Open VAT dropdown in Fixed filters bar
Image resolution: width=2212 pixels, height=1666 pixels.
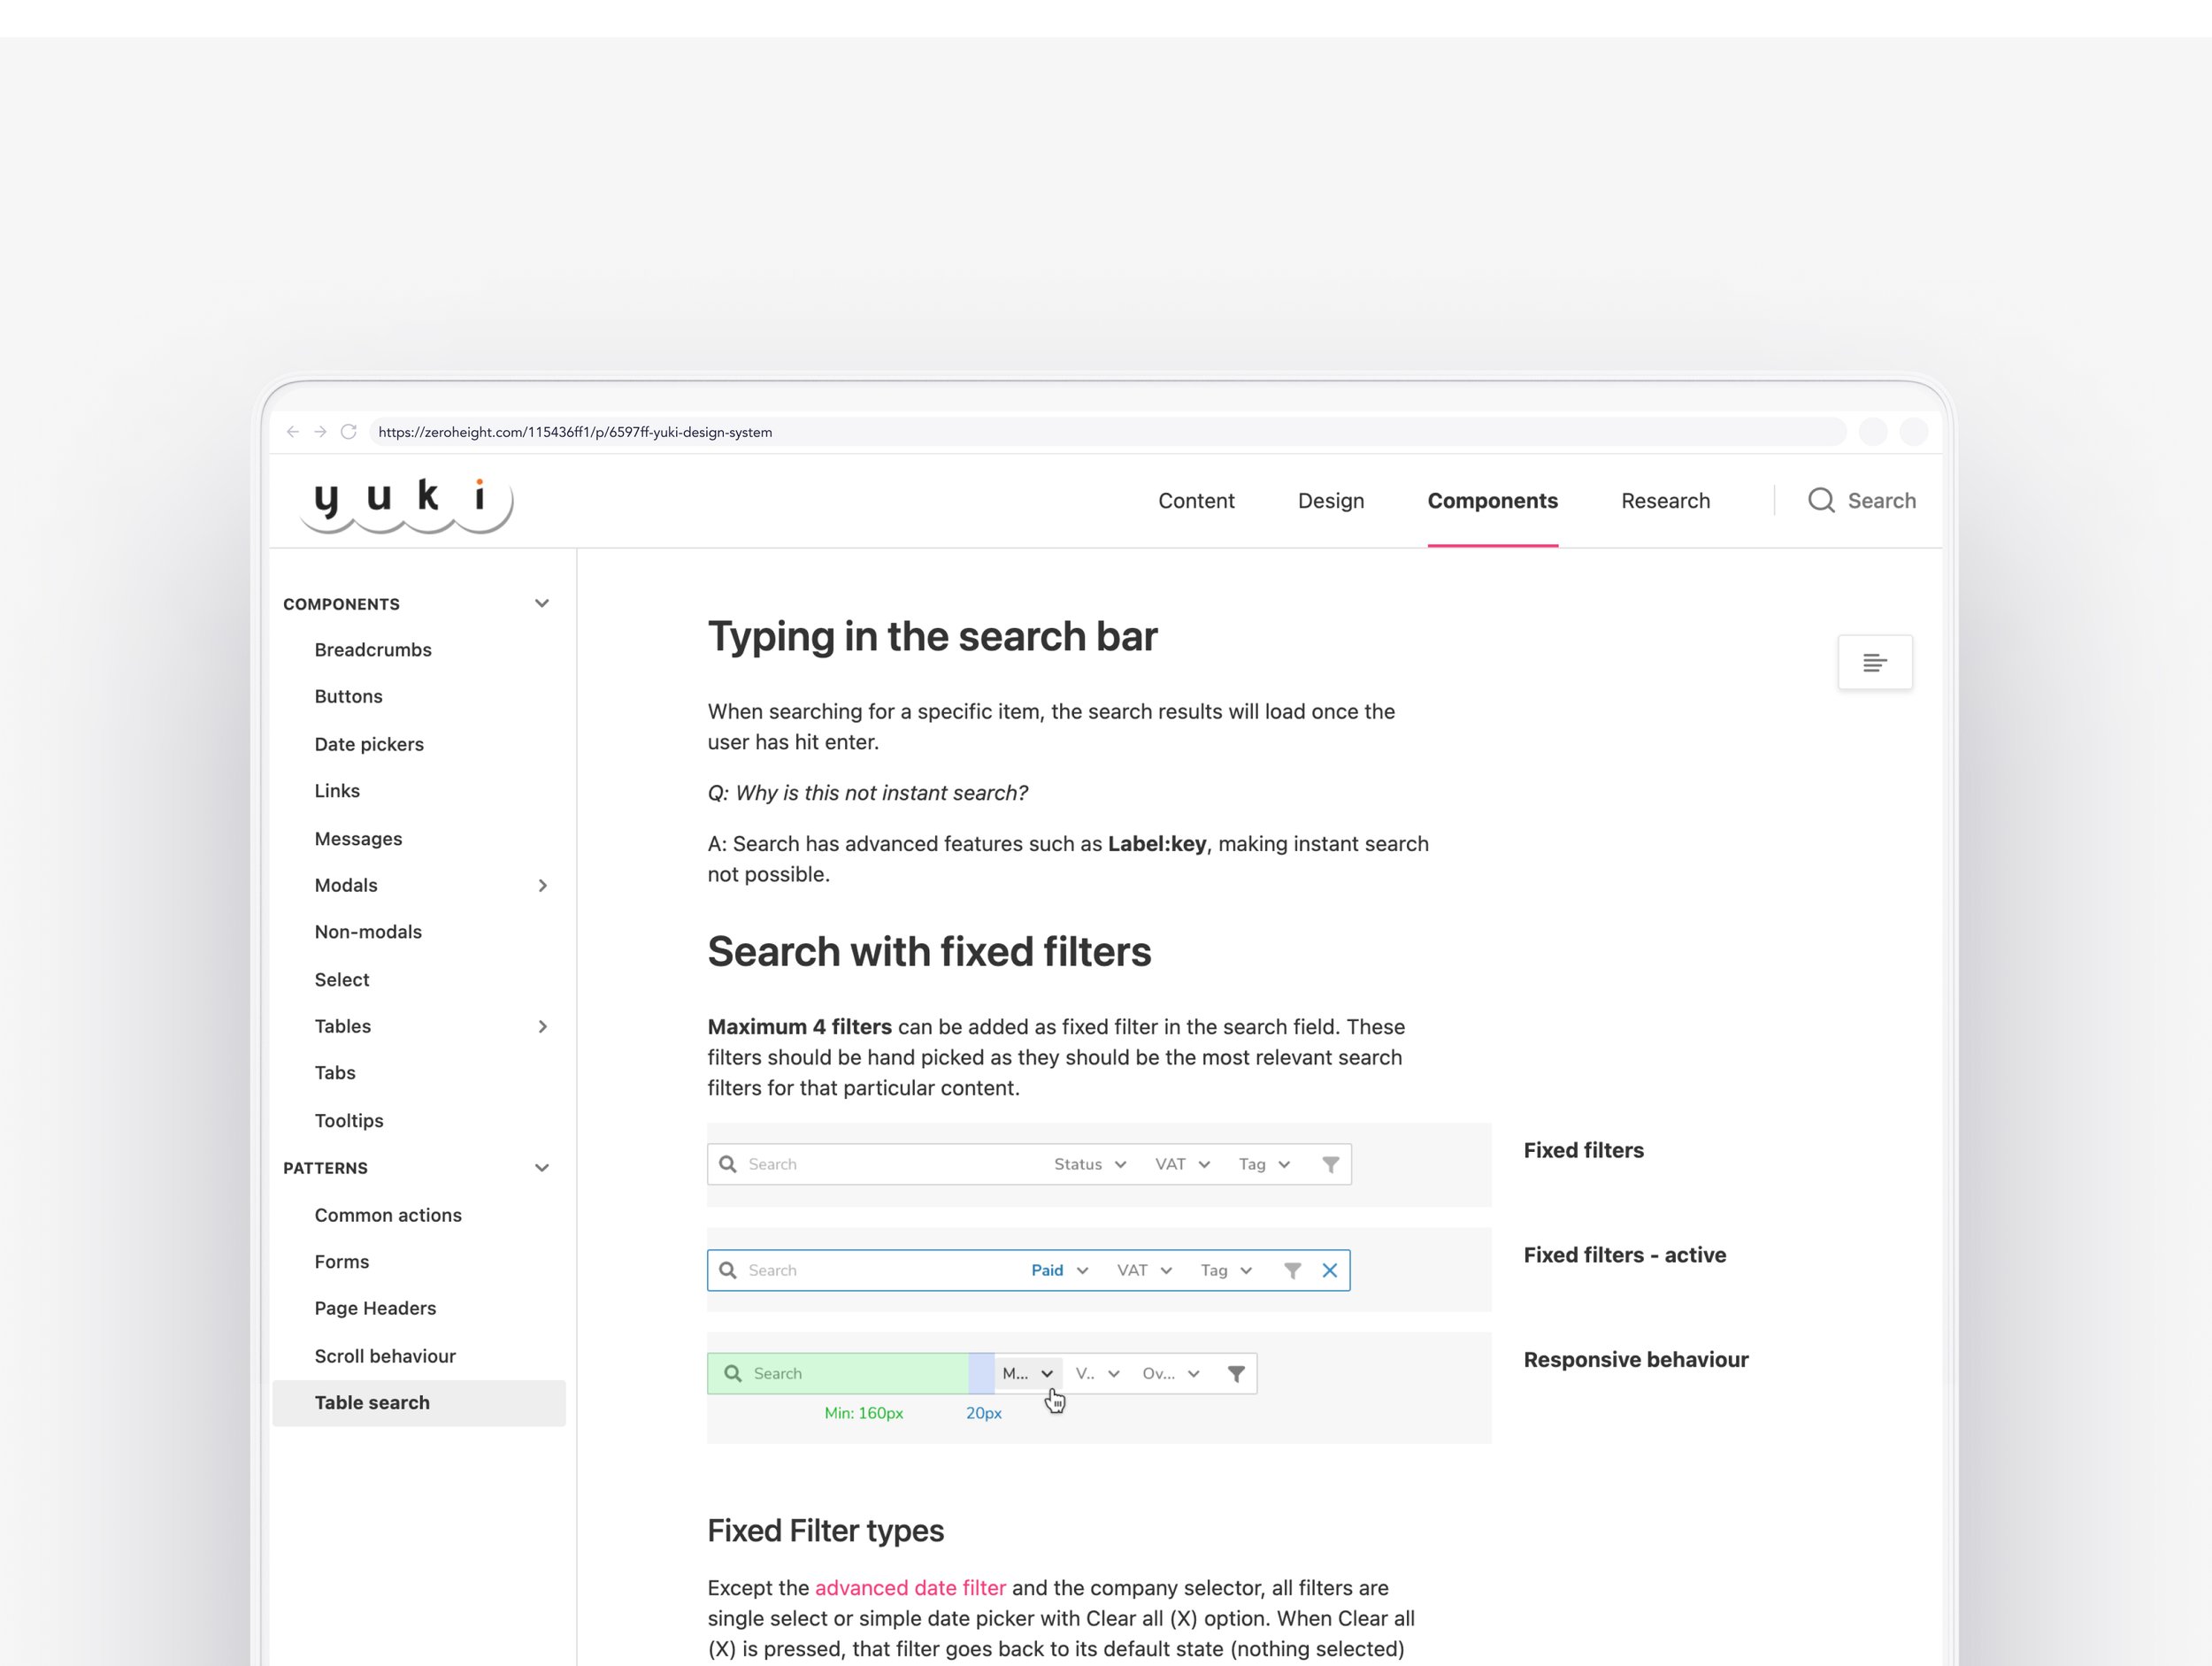pyautogui.click(x=1183, y=1164)
